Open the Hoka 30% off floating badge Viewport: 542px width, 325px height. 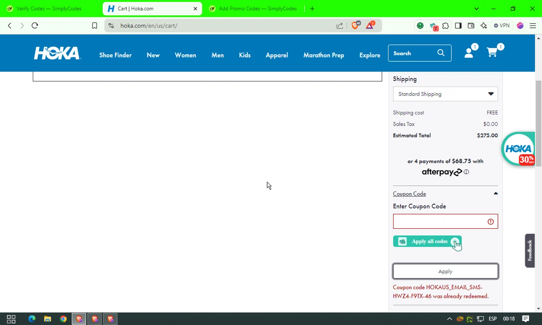[518, 149]
